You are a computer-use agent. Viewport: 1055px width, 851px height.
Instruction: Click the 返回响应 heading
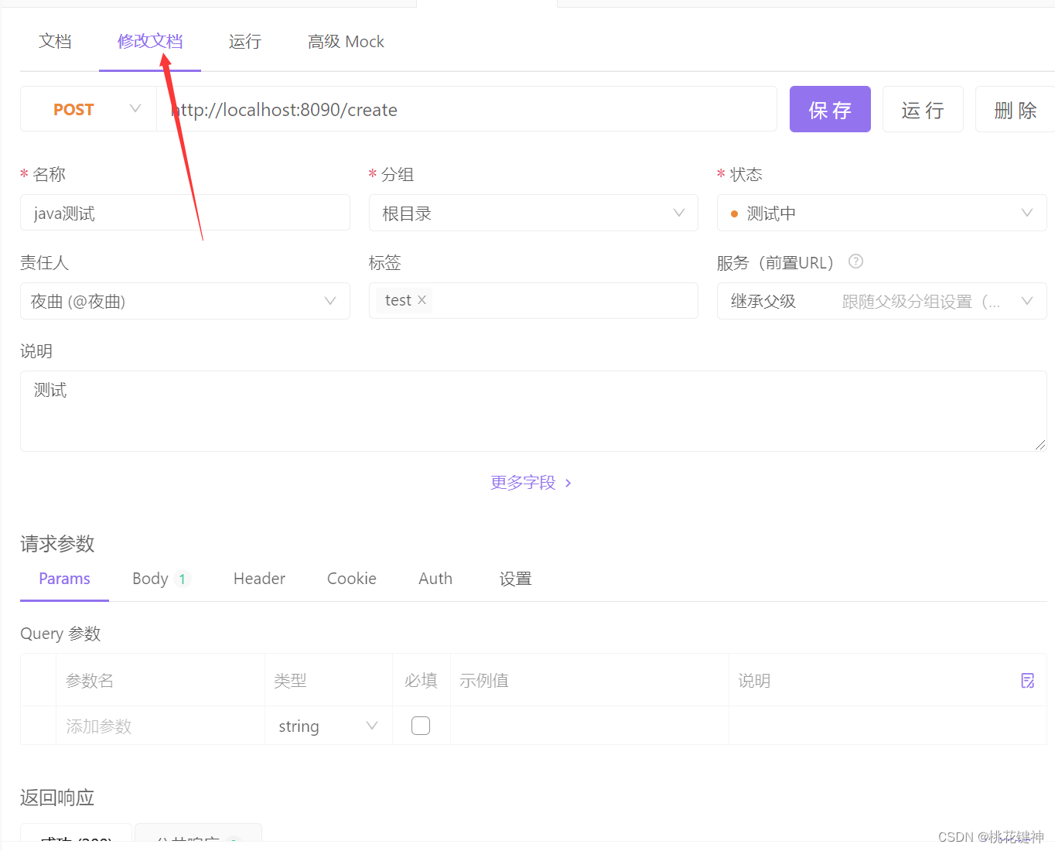click(x=57, y=798)
